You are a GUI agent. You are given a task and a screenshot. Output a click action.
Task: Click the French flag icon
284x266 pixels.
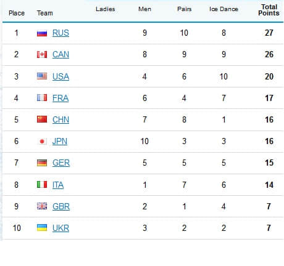pos(42,98)
